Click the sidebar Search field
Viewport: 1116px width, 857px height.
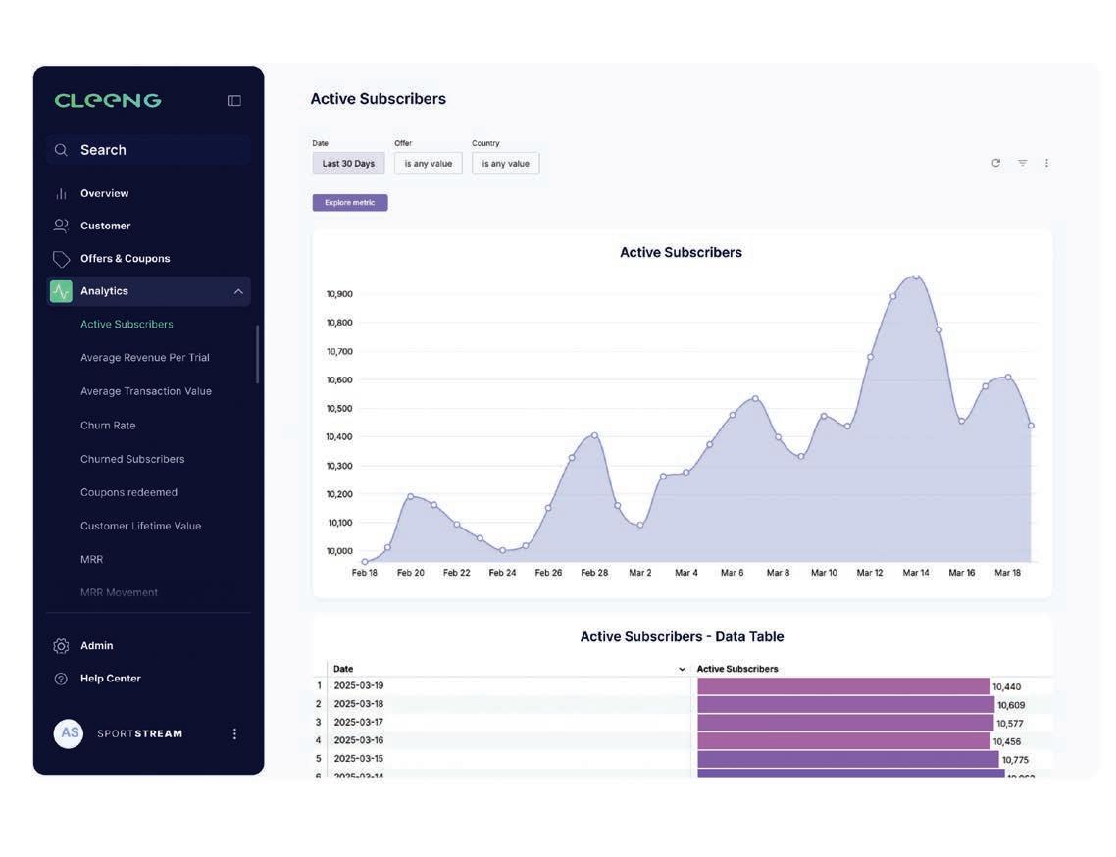[149, 150]
